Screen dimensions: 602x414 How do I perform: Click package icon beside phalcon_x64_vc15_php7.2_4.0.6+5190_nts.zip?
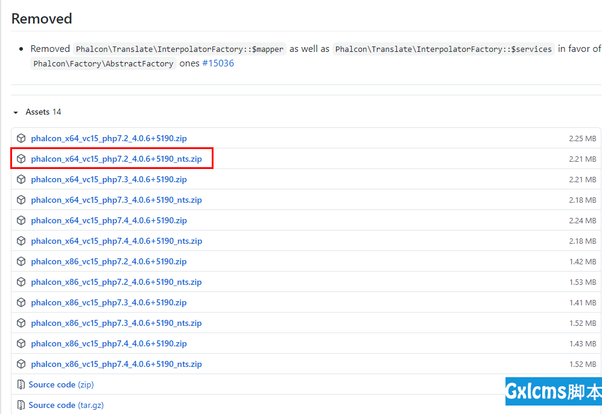tap(21, 159)
